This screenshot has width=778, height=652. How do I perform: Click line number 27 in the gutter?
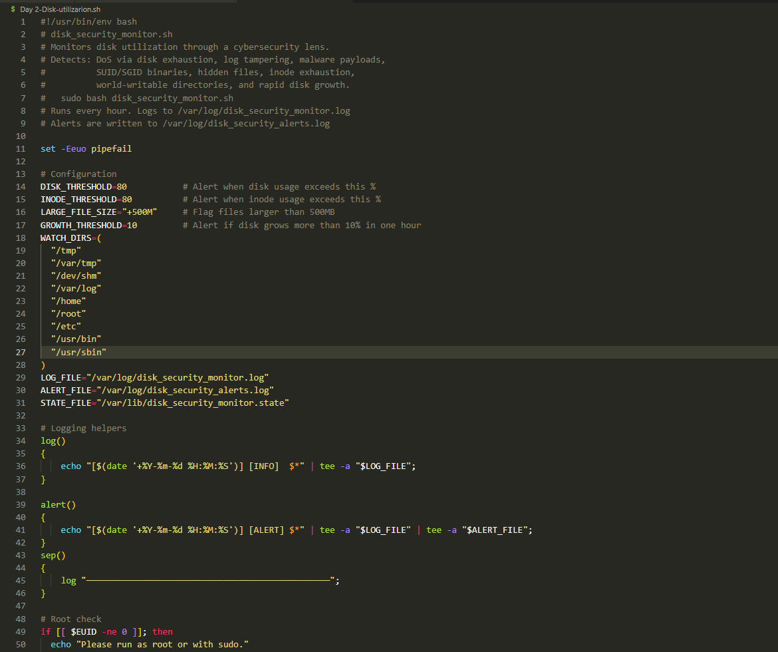21,352
